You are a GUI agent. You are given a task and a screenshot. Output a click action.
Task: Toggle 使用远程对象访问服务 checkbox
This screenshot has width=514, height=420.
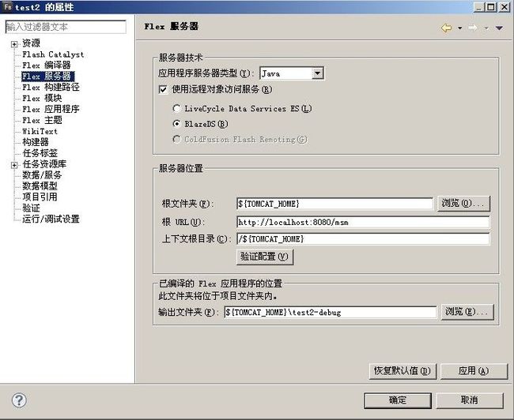(x=163, y=89)
